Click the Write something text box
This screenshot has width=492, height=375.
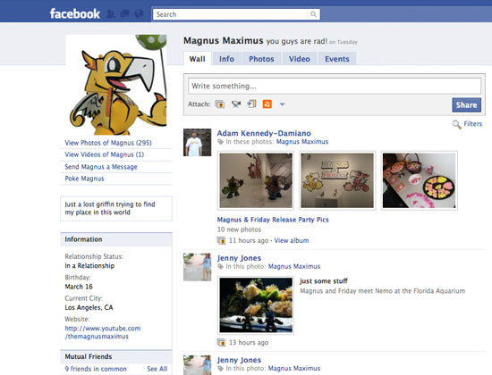click(335, 86)
